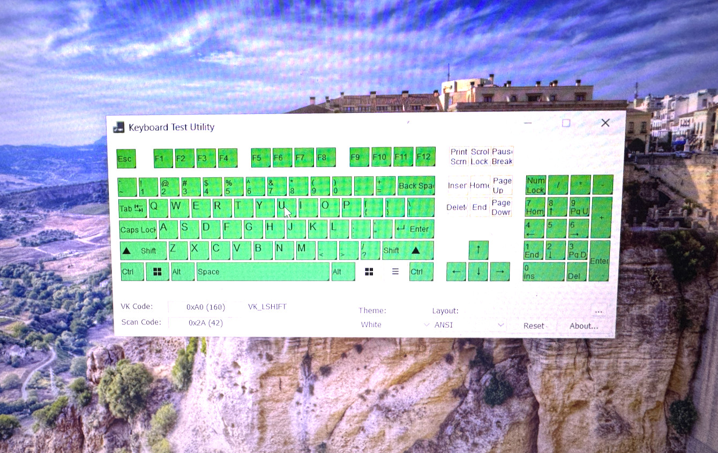Select the left Ctrl key
Viewport: 718px width, 453px height.
(132, 271)
